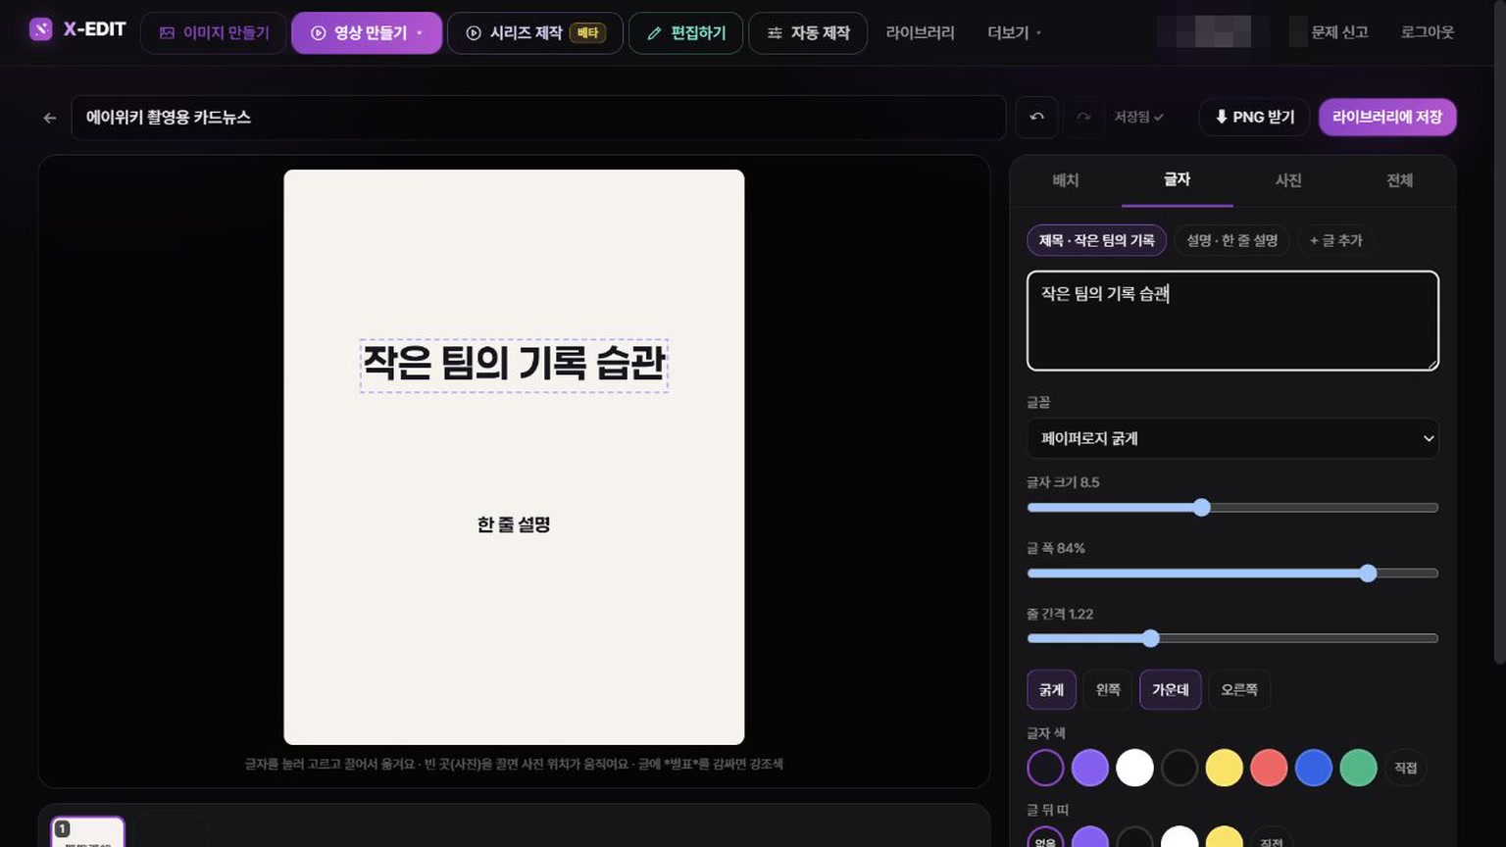
Task: Switch to the 배치 tab
Action: [x=1066, y=180]
